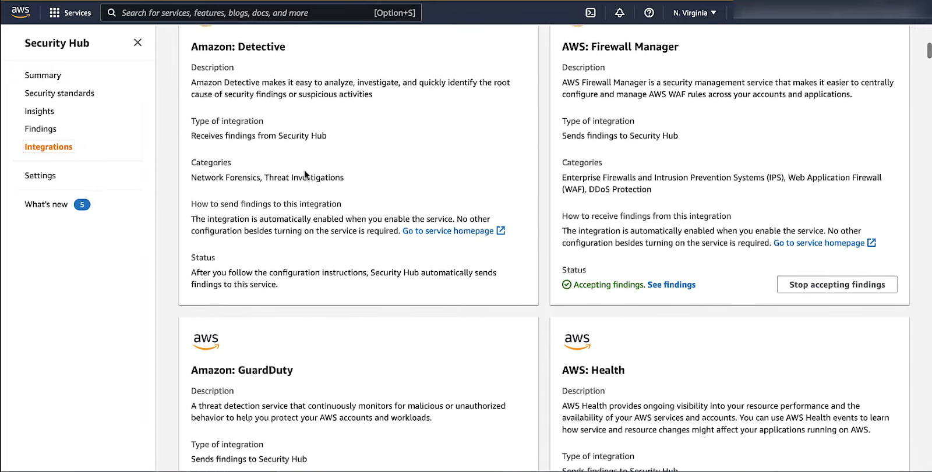Open Security standards page
This screenshot has height=472, width=932.
tap(59, 93)
